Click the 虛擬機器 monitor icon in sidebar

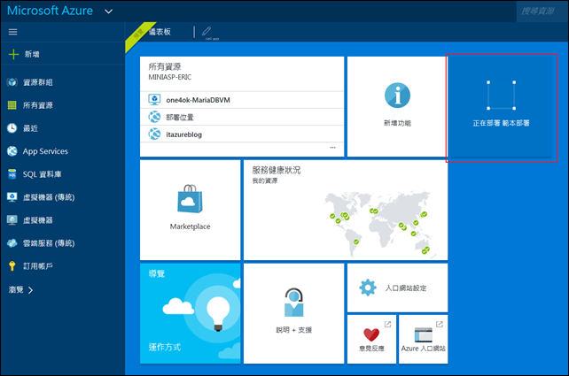point(12,220)
